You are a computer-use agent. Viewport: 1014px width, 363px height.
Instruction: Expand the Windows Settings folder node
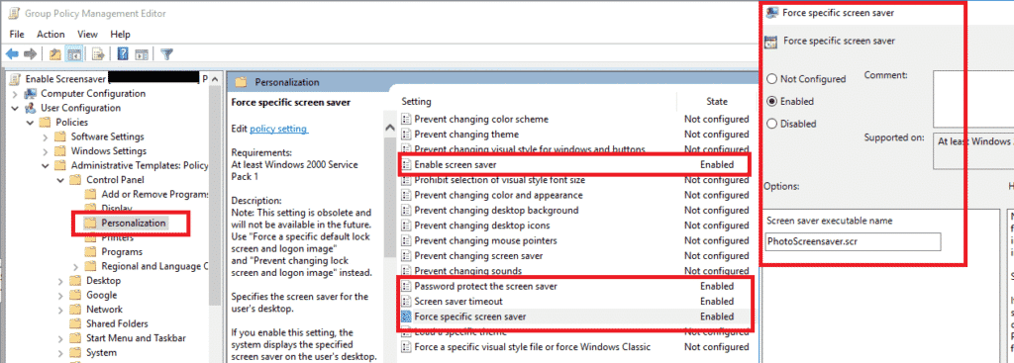pyautogui.click(x=45, y=151)
